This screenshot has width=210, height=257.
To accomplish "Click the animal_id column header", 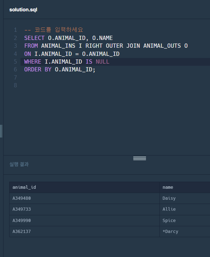I will coord(84,187).
